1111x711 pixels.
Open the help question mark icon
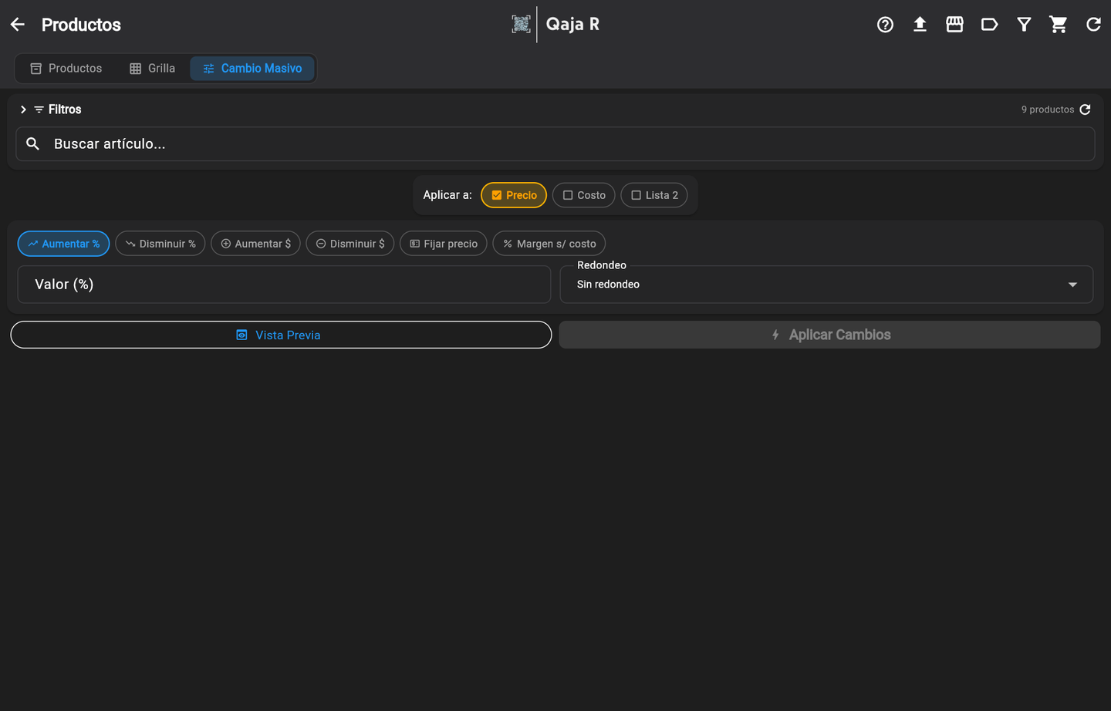pos(885,25)
